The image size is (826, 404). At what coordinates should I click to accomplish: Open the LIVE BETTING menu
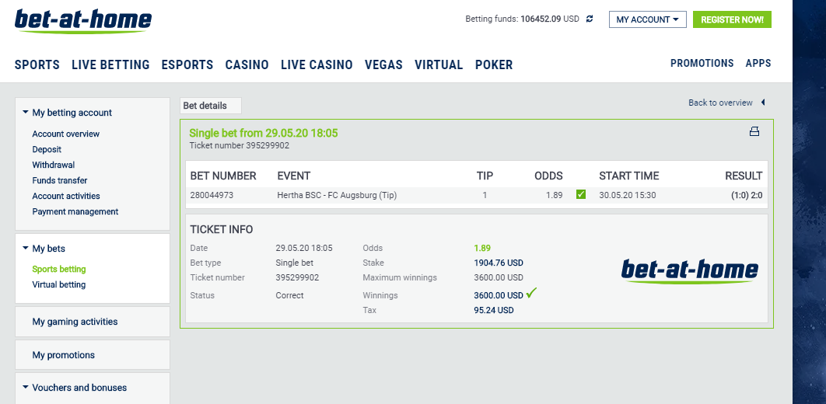[110, 64]
